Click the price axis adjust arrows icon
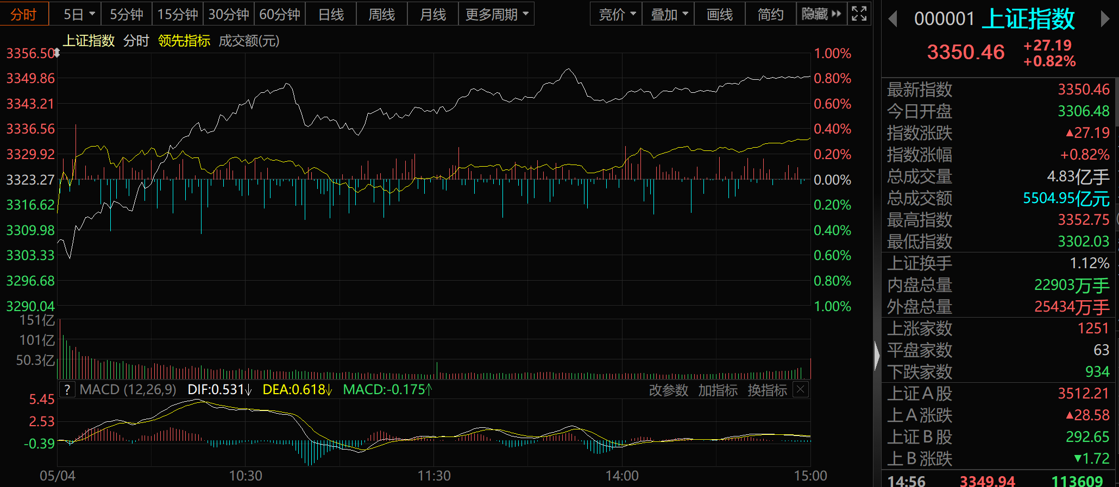 click(56, 53)
